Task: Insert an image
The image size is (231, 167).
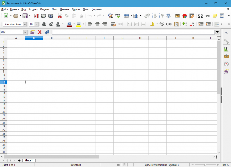Action: tap(177, 16)
